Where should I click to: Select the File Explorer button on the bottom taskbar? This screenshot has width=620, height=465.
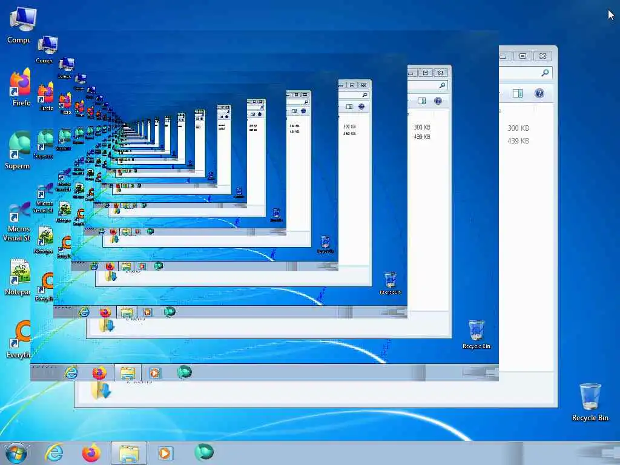coord(129,453)
